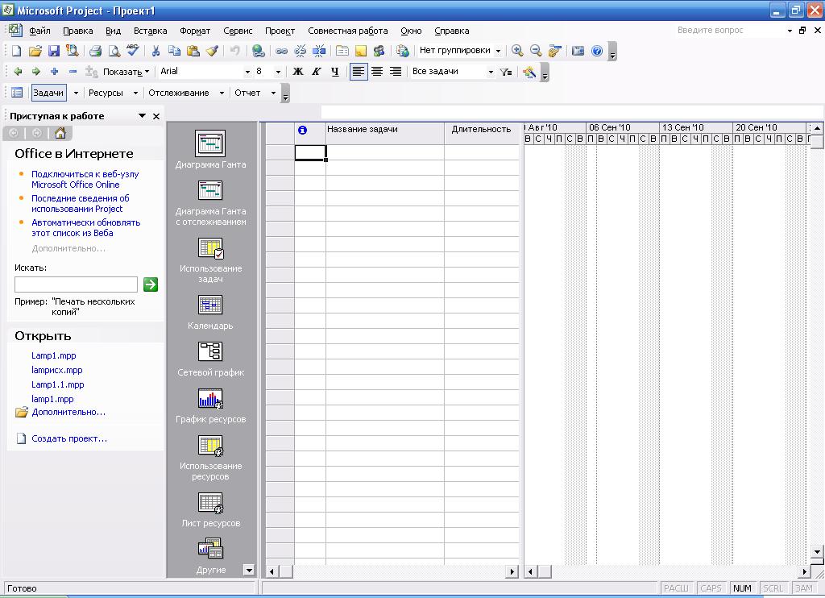Click the Link Tasks chain icon
This screenshot has height=598, width=825.
click(x=281, y=51)
